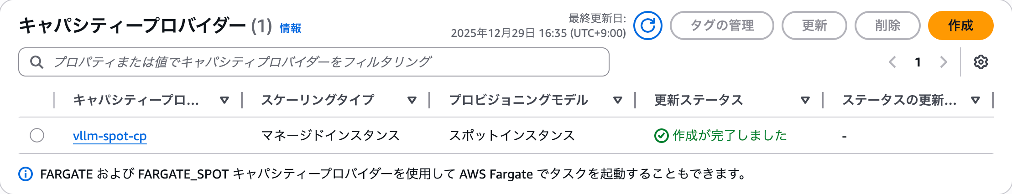The width and height of the screenshot is (1012, 194).
Task: Click the circular refresh icon
Action: coord(648,26)
